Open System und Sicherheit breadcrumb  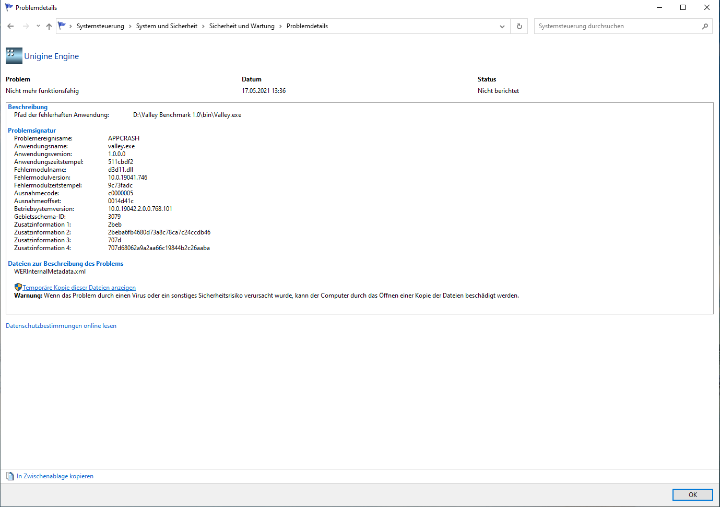coord(167,26)
